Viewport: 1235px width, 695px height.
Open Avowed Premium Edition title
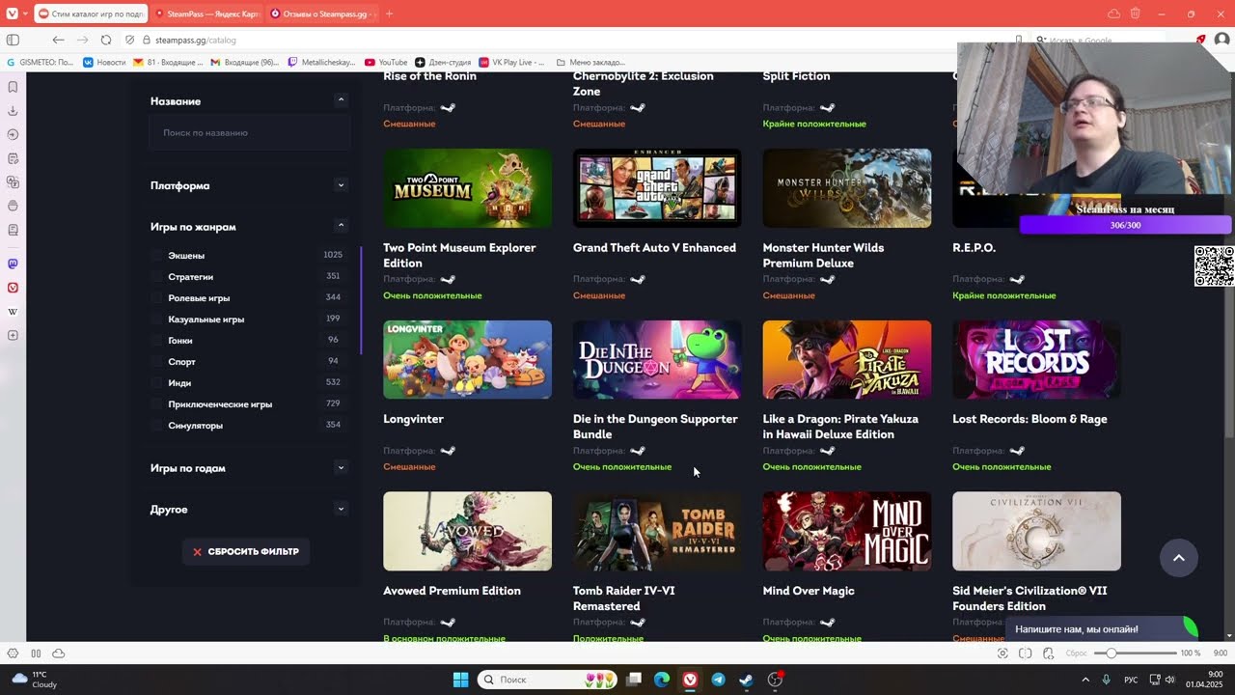[x=452, y=591]
